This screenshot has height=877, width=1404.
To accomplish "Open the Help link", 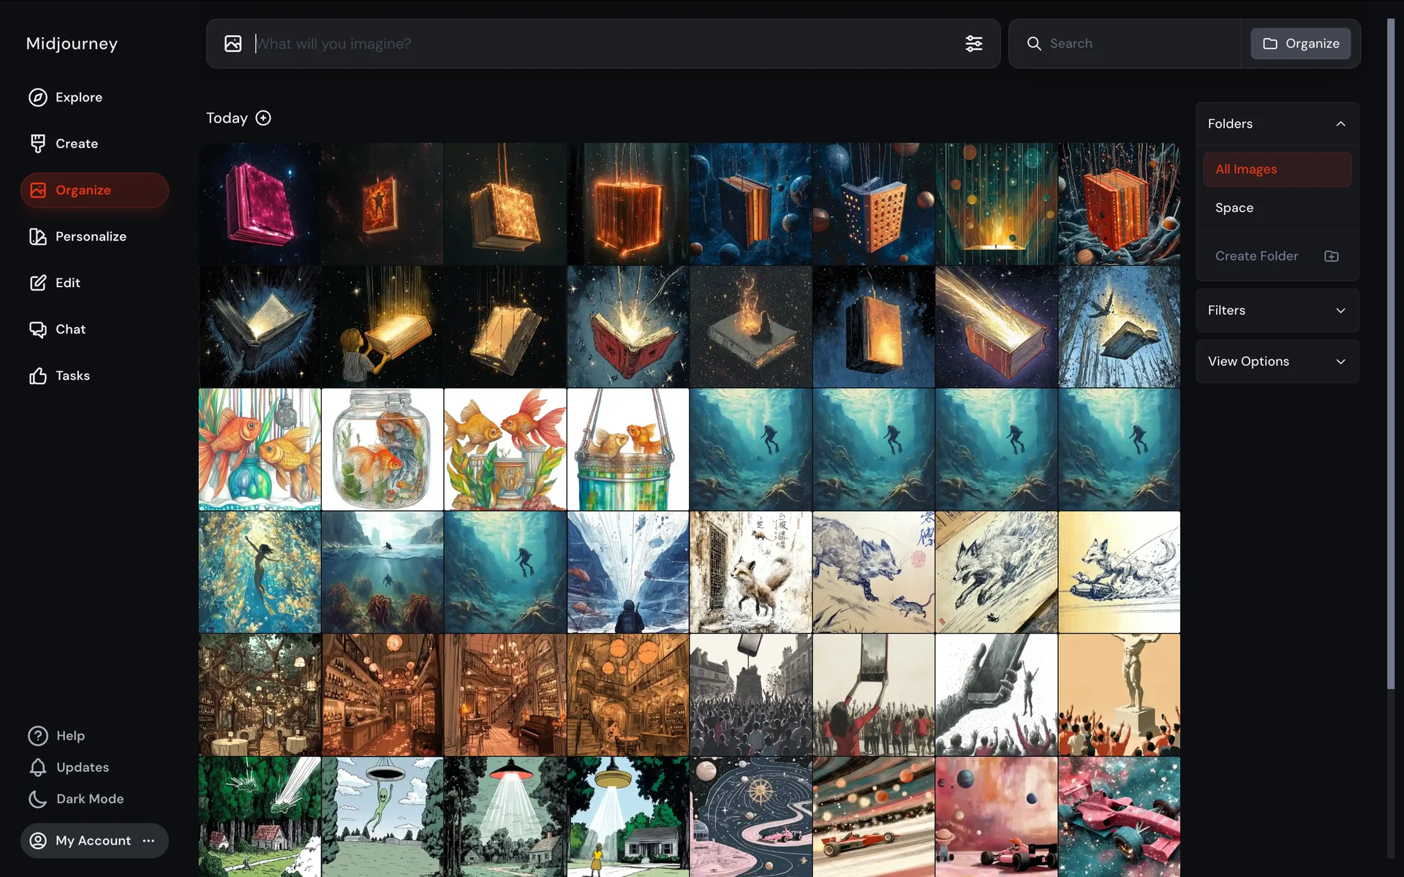I will coord(70,736).
